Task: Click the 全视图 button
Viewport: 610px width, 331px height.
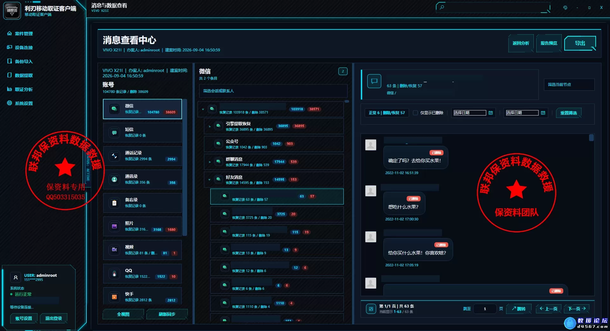Action: click(123, 314)
